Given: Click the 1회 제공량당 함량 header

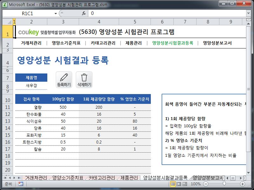Looking at the screenshot, I should (x=99, y=99).
